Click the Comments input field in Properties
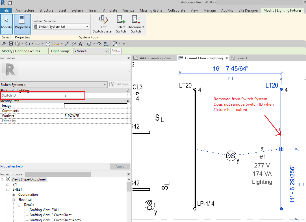This screenshot has width=306, height=222. click(x=96, y=110)
